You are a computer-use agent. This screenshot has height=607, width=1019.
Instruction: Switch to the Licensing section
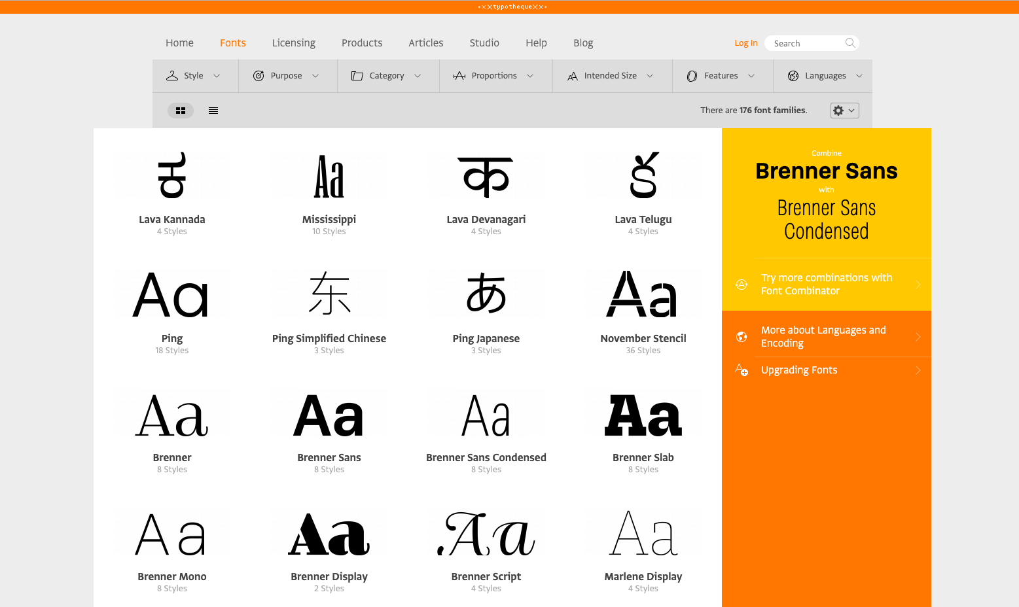[293, 43]
